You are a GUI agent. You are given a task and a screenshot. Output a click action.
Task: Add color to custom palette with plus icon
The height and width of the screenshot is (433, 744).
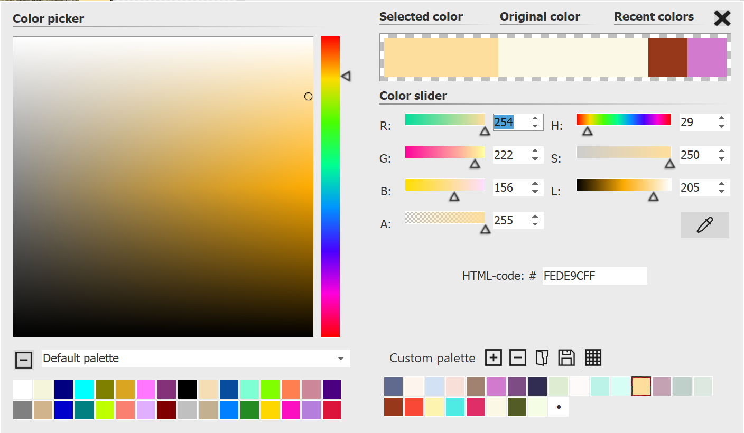[x=493, y=358]
